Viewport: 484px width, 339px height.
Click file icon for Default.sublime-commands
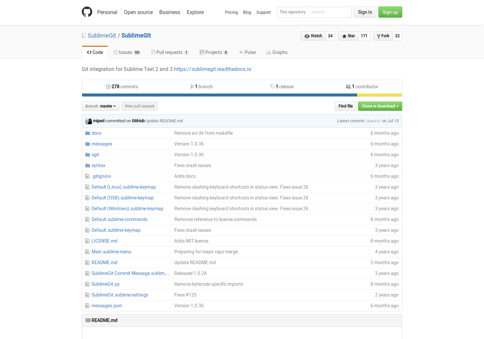87,219
